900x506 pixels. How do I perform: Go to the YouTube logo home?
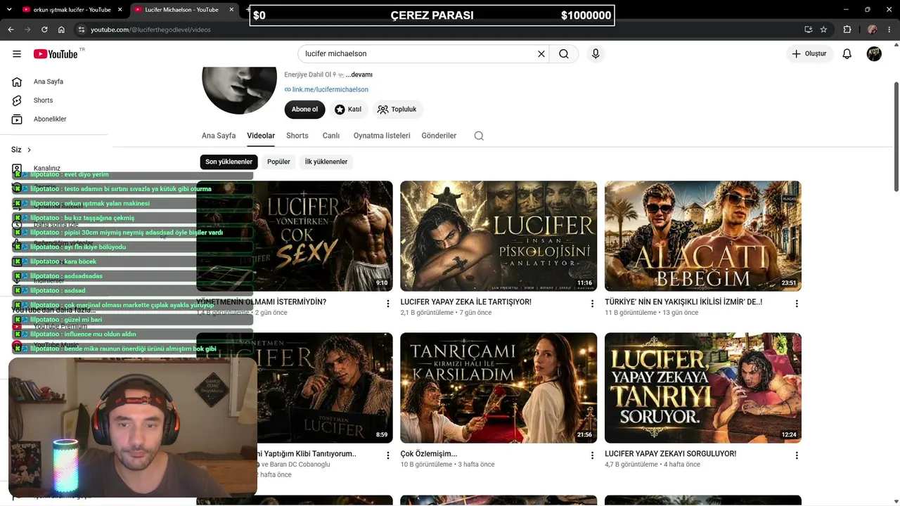(56, 54)
